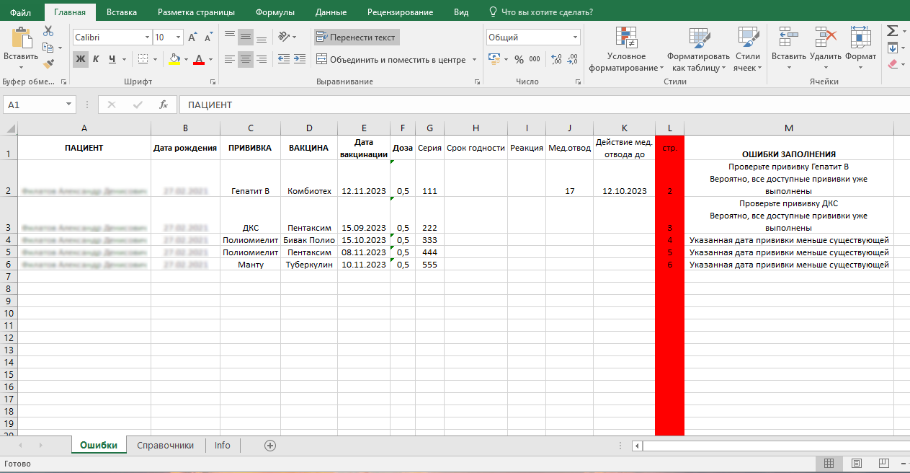The height and width of the screenshot is (473, 910).
Task: Toggle italic К formatting
Action: [x=97, y=59]
